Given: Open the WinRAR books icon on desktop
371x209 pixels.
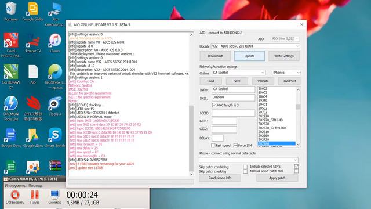Looking at the screenshot, I should 55,166.
